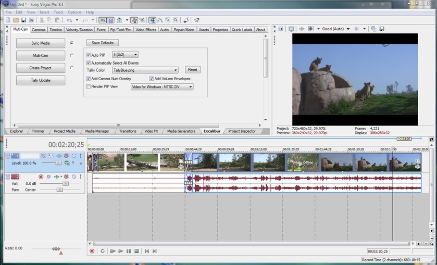Open track FX on video track 1
Image resolution: width=437 pixels, height=265 pixels.
coord(66,156)
